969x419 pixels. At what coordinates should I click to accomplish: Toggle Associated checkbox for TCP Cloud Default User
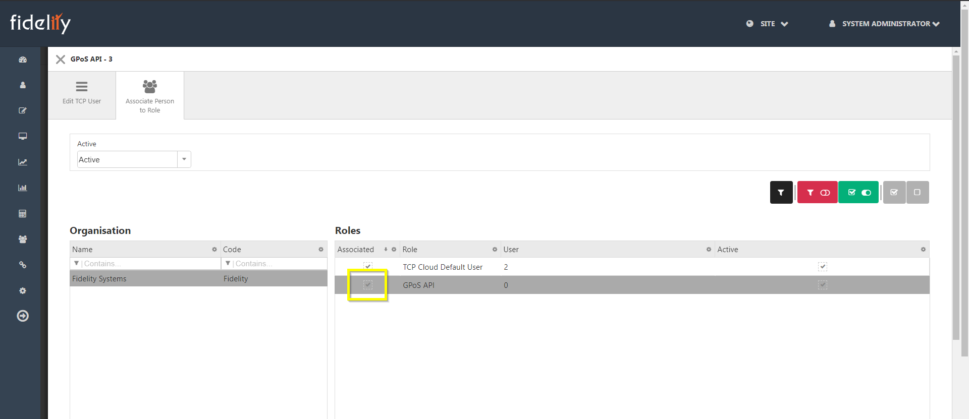pos(368,266)
